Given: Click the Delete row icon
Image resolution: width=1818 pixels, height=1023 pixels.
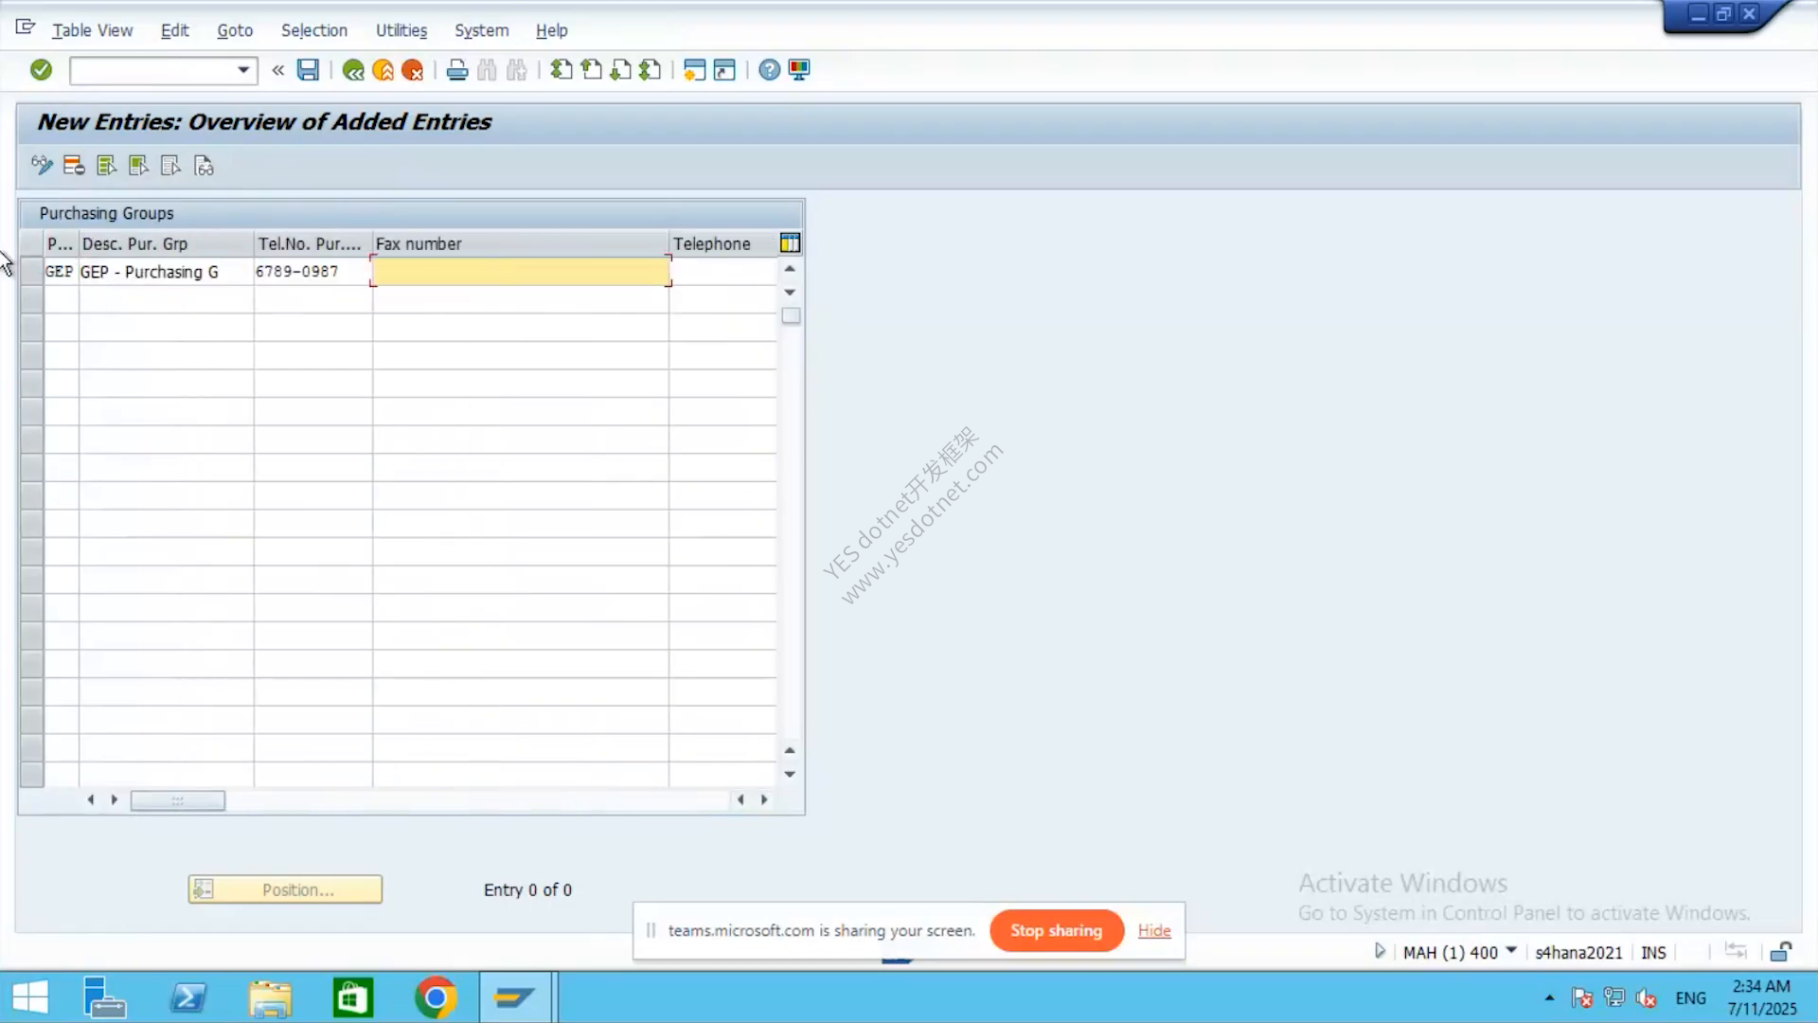Looking at the screenshot, I should coord(74,166).
